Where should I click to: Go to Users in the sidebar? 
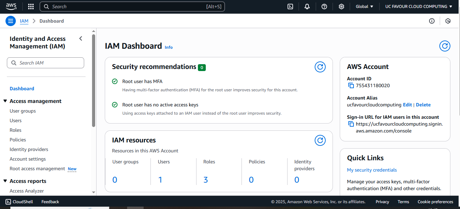pyautogui.click(x=15, y=120)
